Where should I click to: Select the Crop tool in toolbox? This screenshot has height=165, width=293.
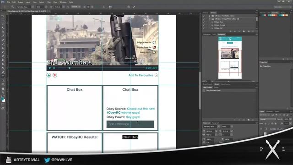pos(3,32)
